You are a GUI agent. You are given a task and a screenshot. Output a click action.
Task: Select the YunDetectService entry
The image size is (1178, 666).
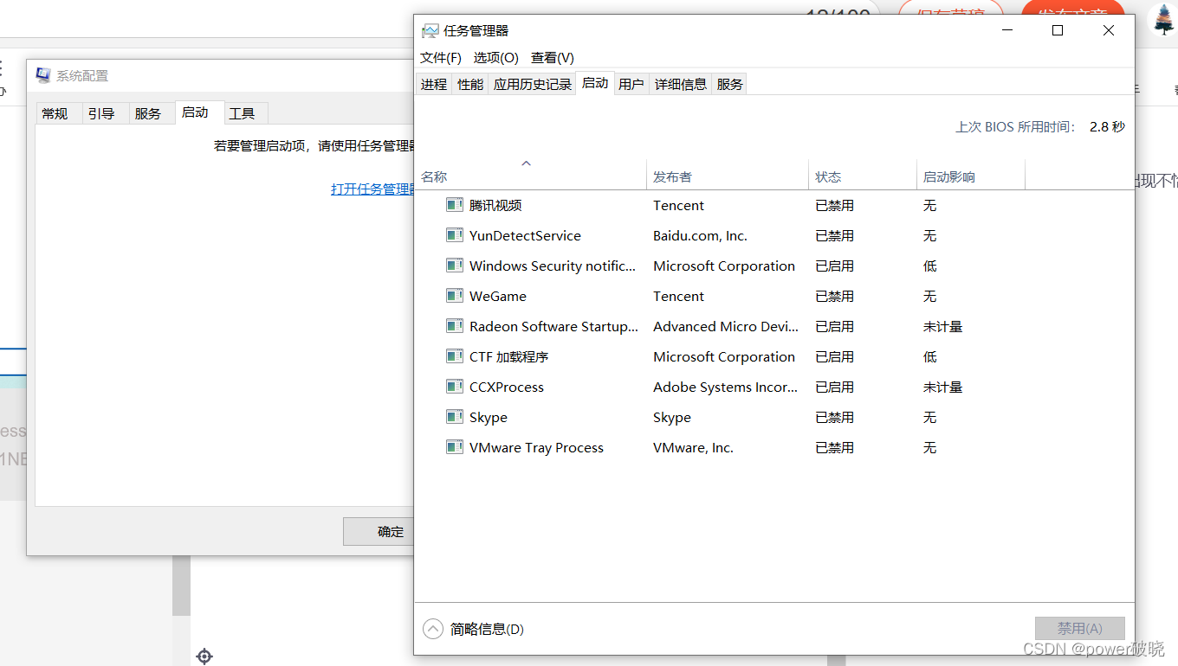[525, 235]
